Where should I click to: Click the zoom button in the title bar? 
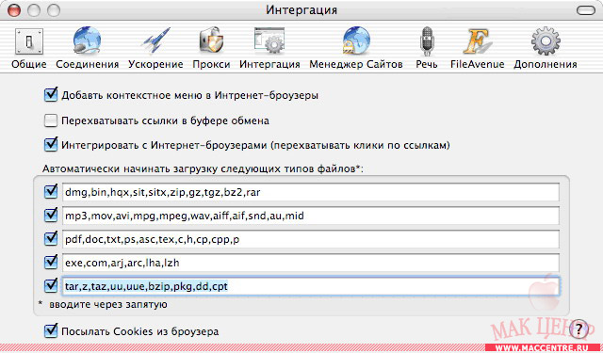tap(54, 10)
